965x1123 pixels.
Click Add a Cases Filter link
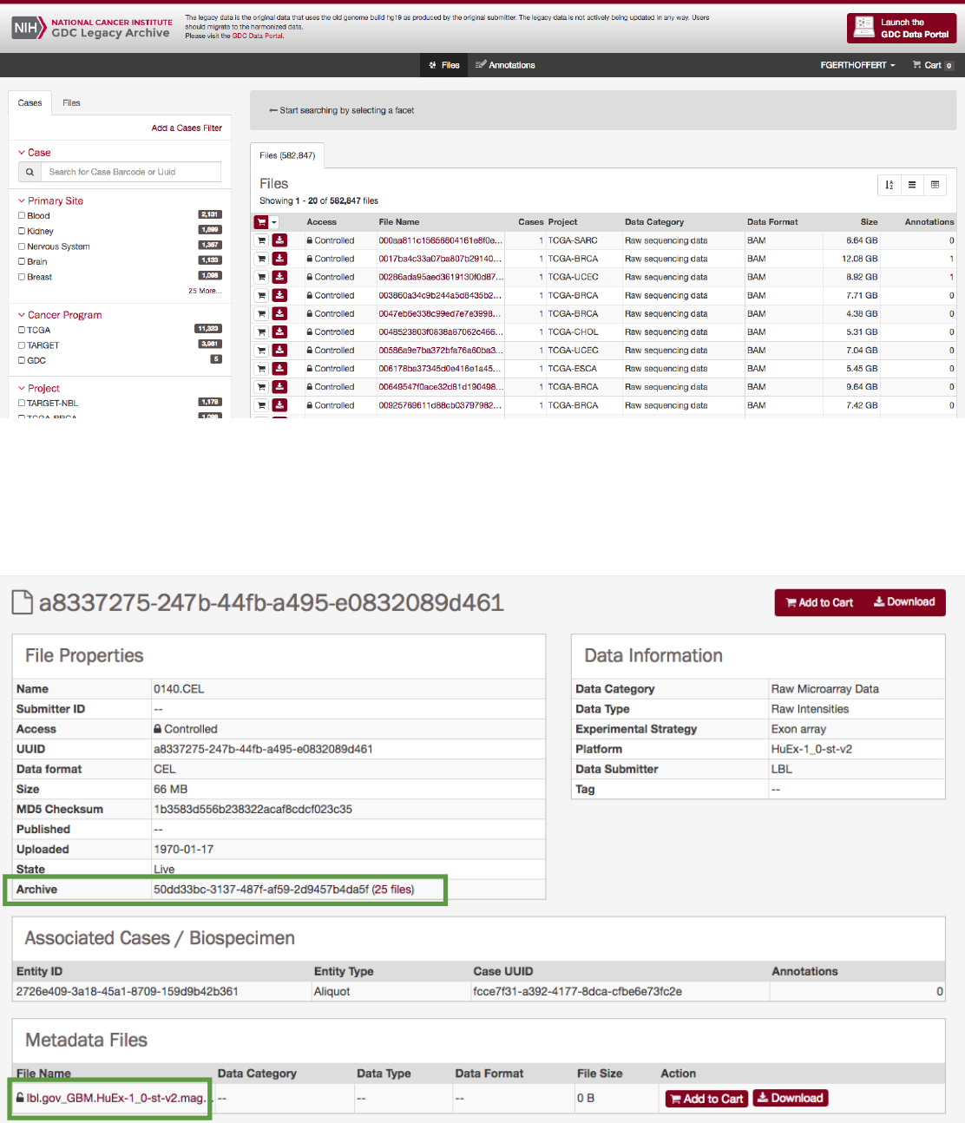point(187,128)
